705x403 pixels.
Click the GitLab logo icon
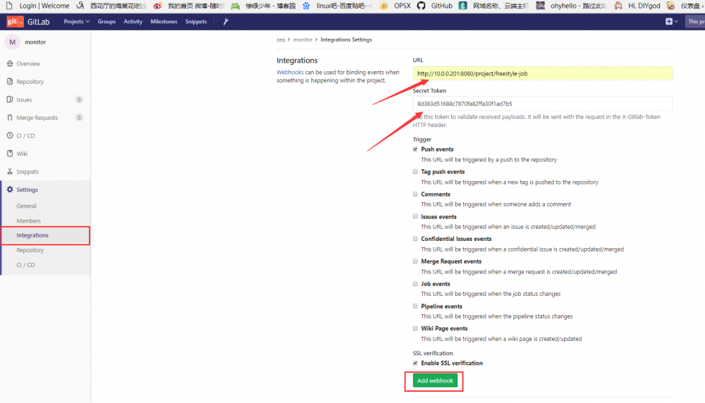[x=15, y=22]
